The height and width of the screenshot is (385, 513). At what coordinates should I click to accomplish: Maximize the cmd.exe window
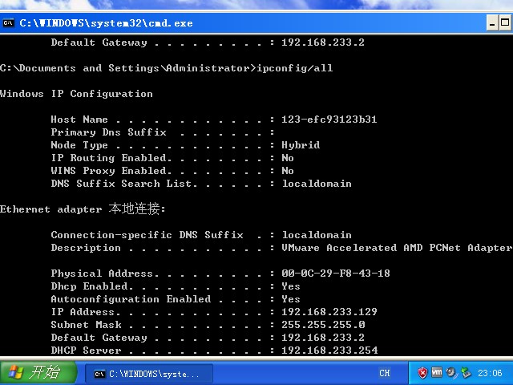[505, 23]
